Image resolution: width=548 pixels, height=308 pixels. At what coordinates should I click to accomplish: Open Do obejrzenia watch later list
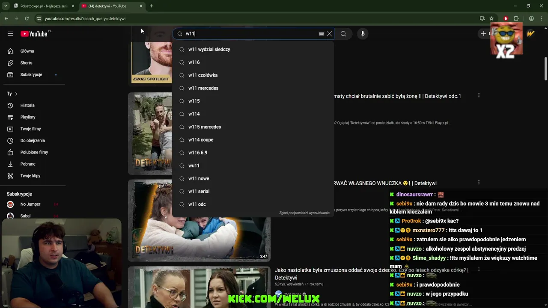[33, 140]
